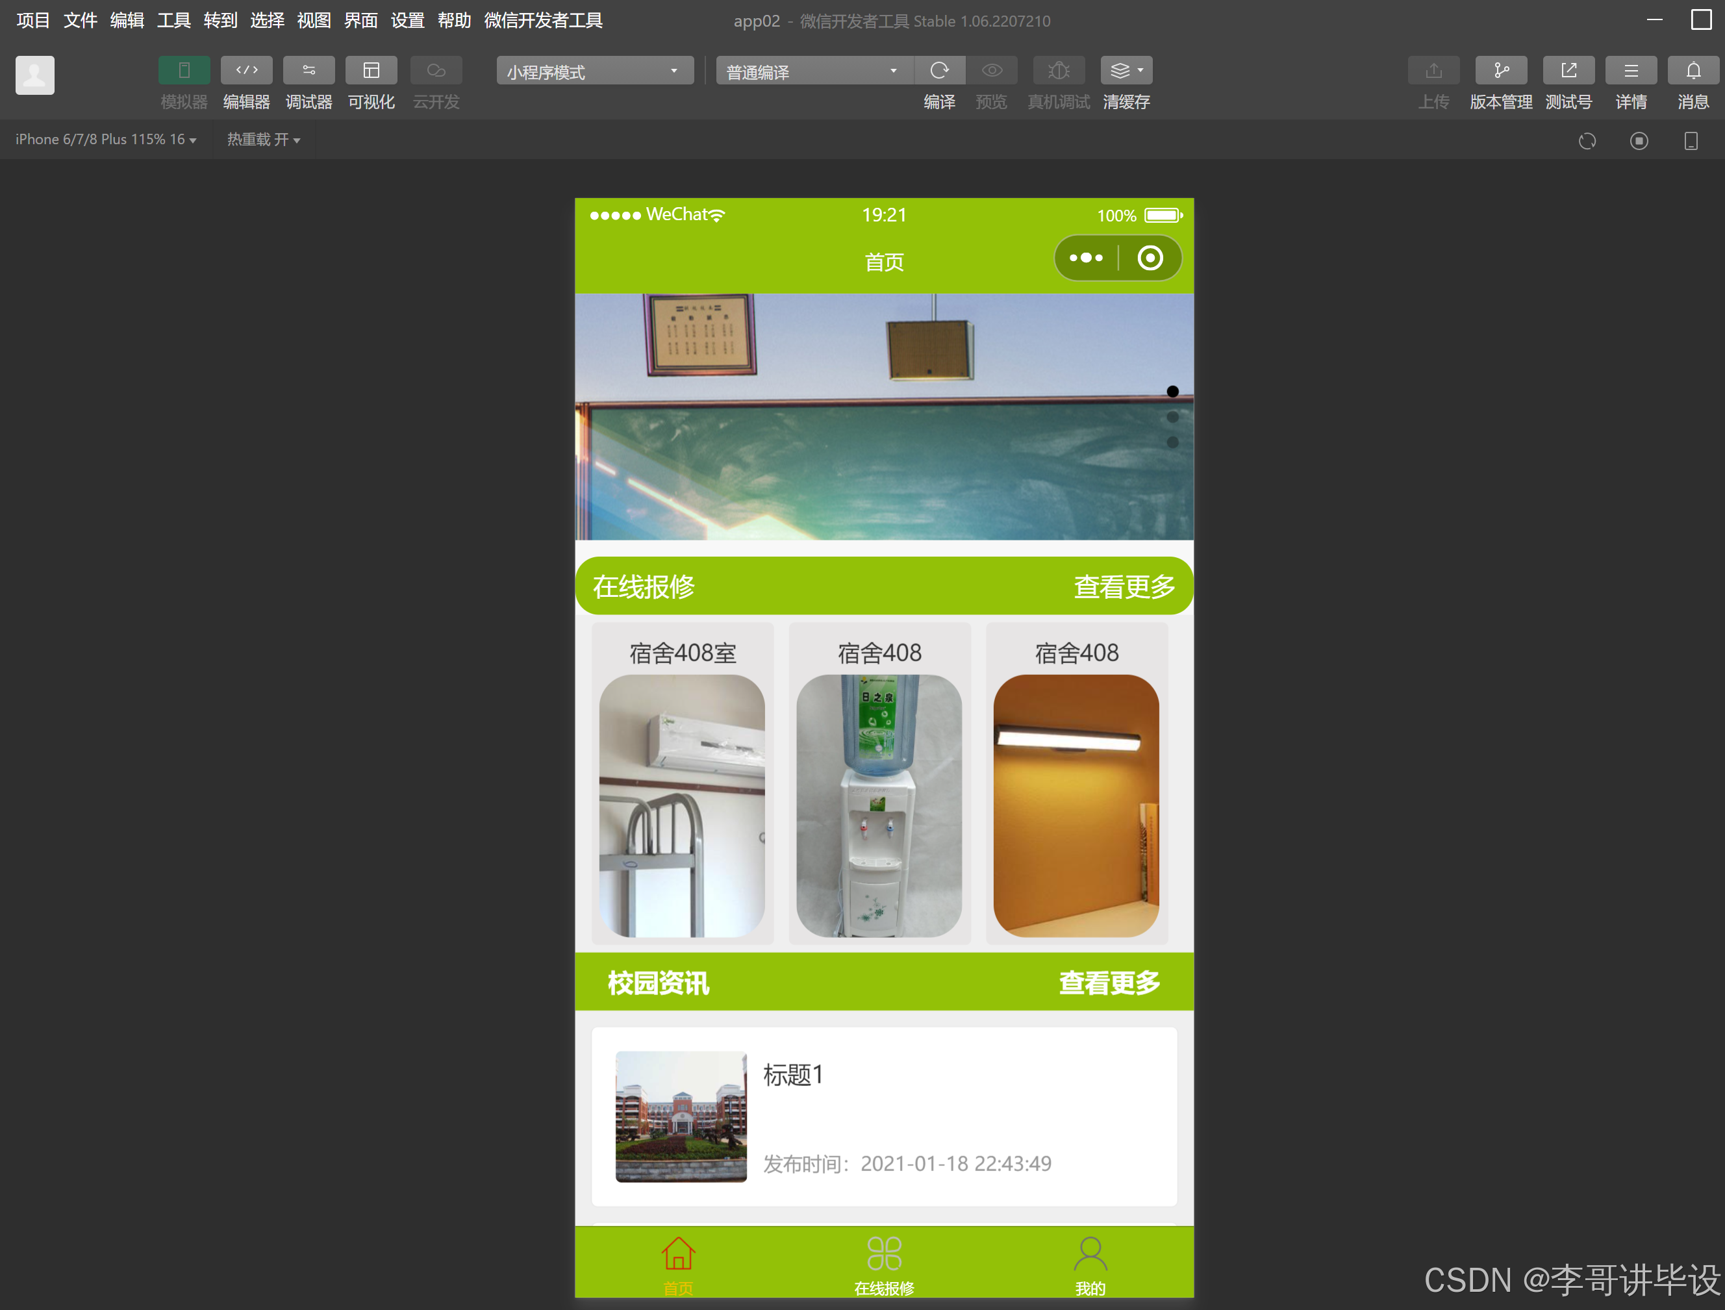Toggle the editor panel button
The image size is (1725, 1310).
246,71
